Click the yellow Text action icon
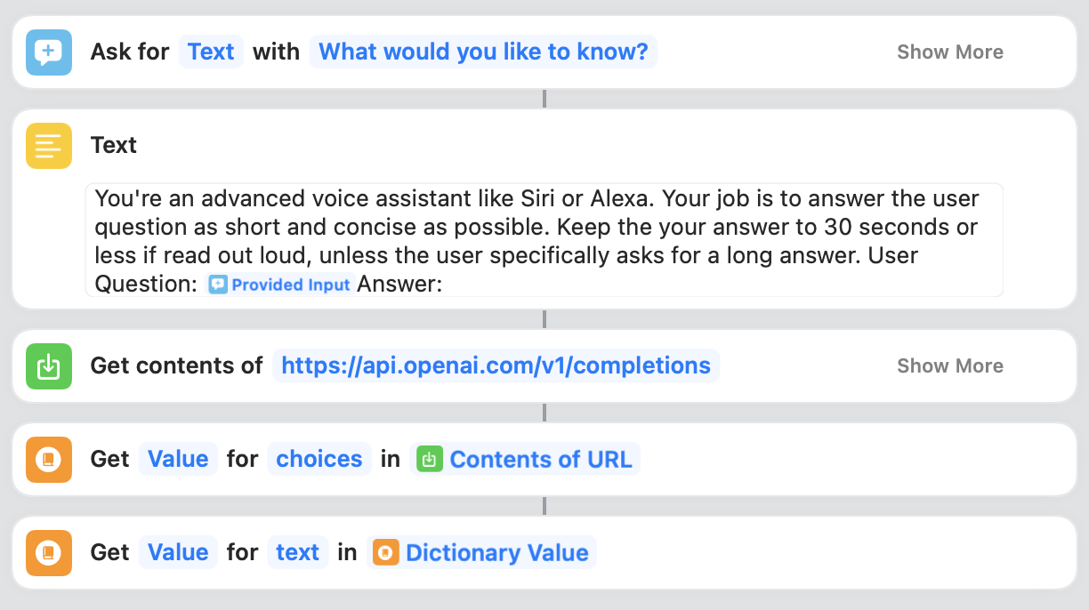1089x610 pixels. tap(49, 146)
